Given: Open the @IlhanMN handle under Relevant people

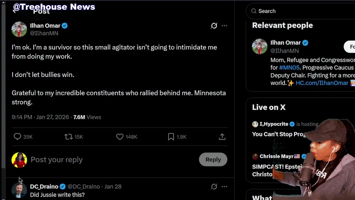Looking at the screenshot, I should click(x=285, y=51).
